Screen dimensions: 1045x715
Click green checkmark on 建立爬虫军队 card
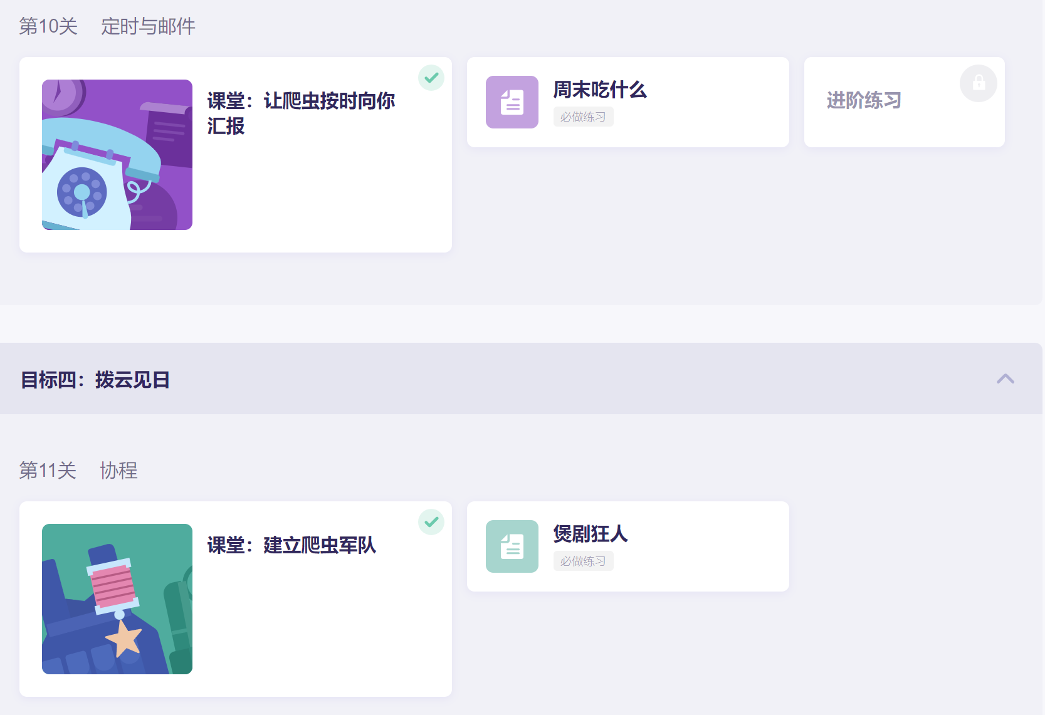click(x=431, y=522)
